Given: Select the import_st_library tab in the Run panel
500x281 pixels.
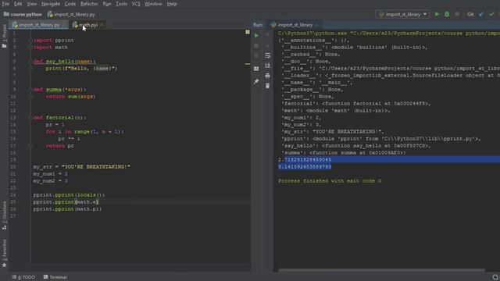Looking at the screenshot, I should (x=291, y=25).
